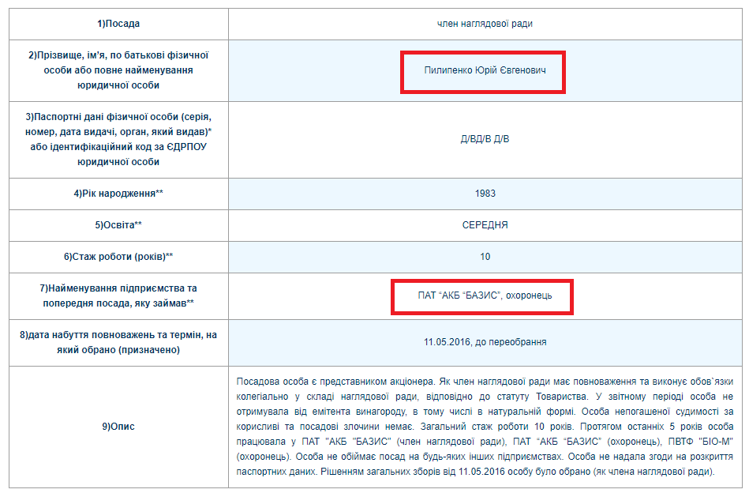749x493 pixels.
Task: Select the '11.05.2016, до переобрання' value
Action: click(485, 342)
